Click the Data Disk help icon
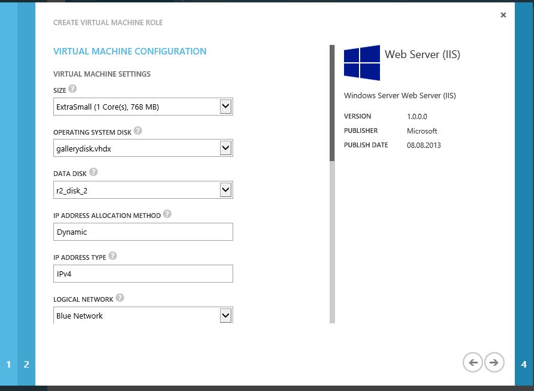This screenshot has width=534, height=391. (x=93, y=173)
